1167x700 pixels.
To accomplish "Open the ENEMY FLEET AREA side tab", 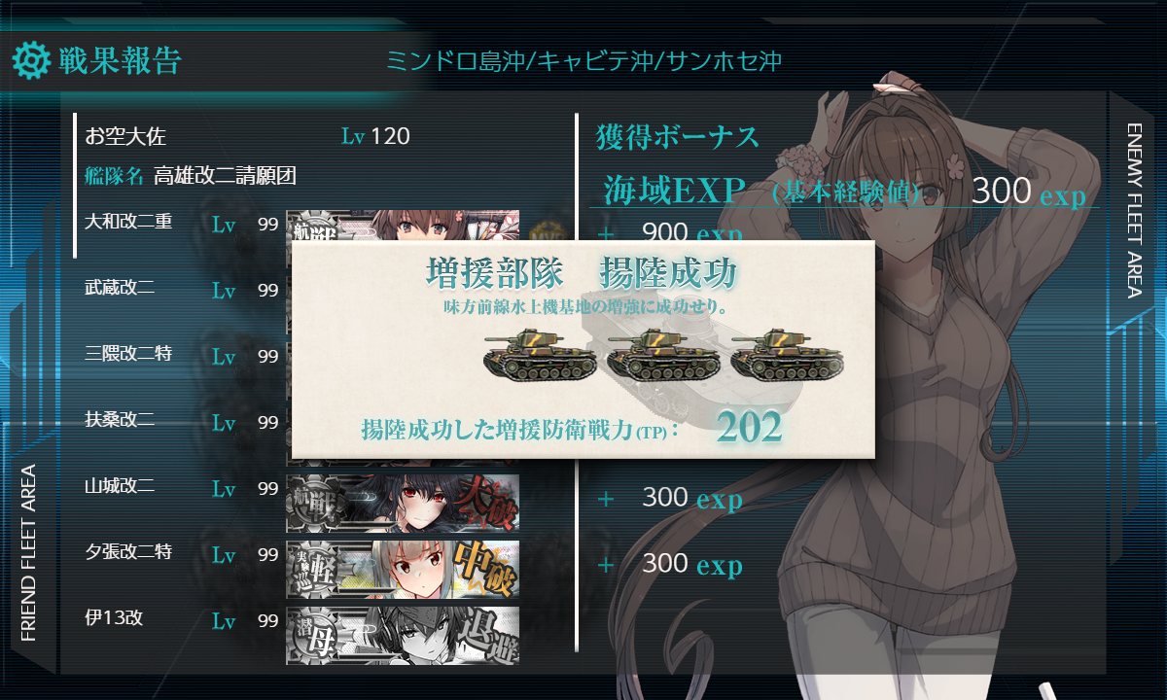I will (1136, 210).
